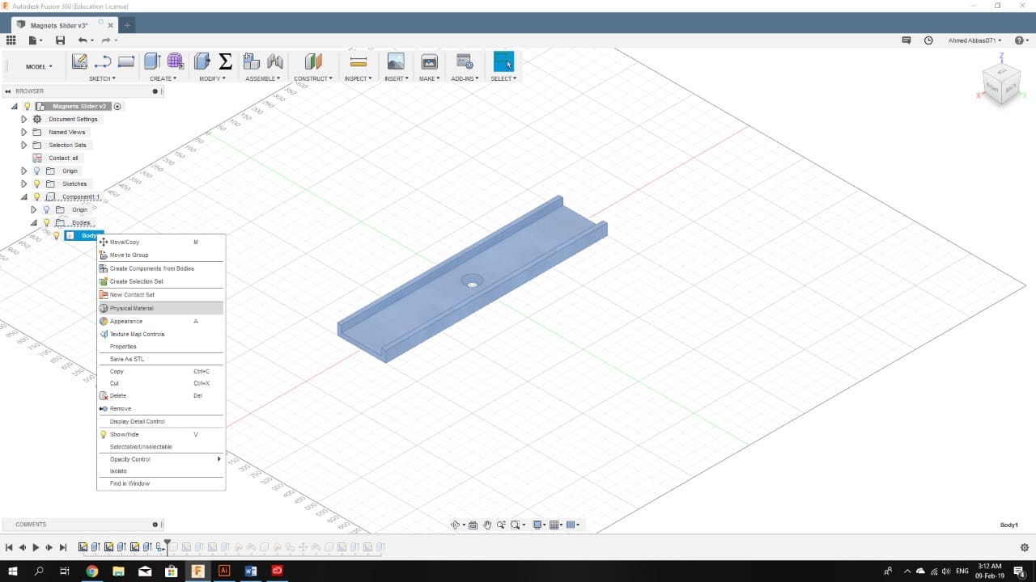
Task: Open Google Chrome from the taskbar
Action: pos(92,571)
